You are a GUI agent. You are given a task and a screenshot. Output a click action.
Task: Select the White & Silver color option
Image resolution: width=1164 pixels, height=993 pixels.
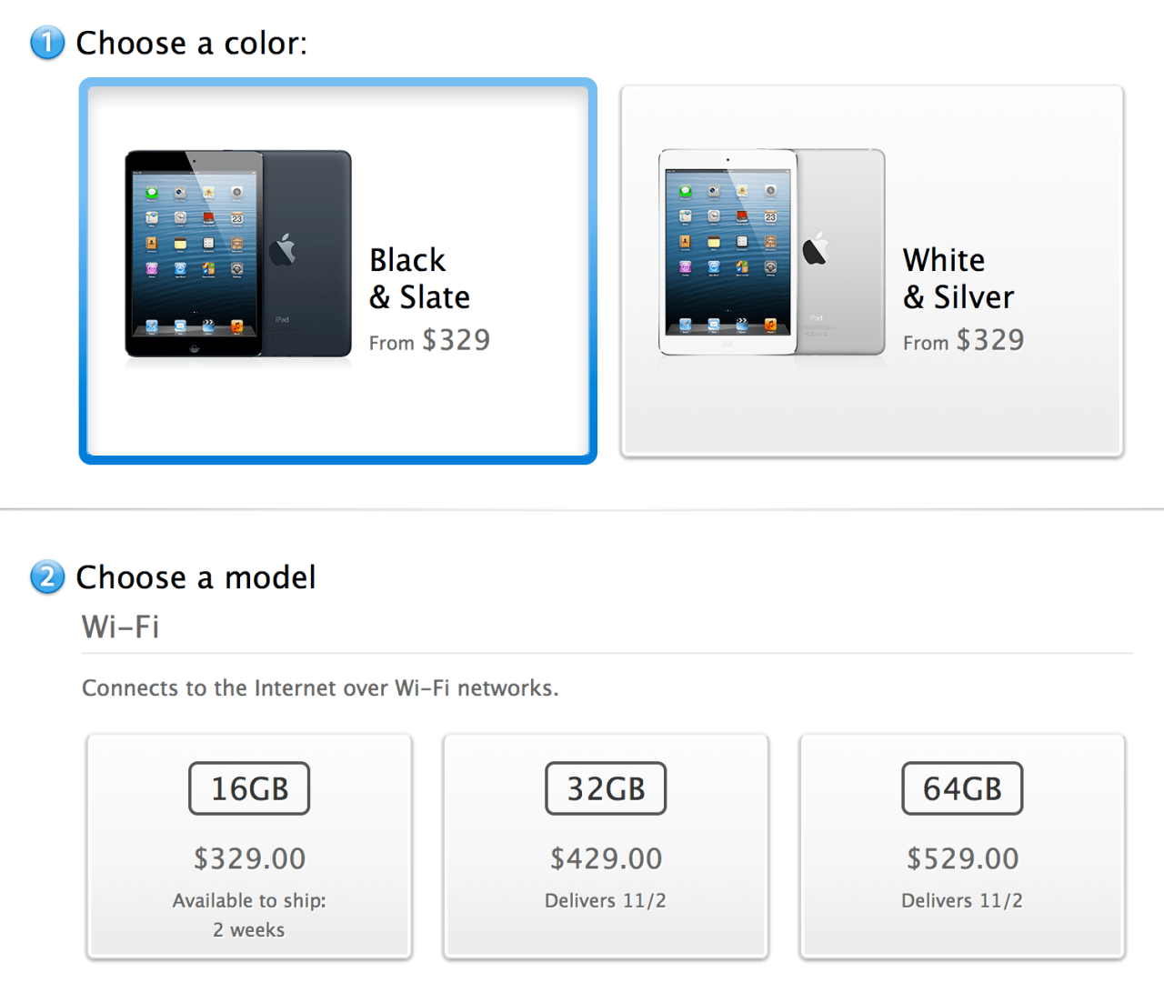click(870, 270)
